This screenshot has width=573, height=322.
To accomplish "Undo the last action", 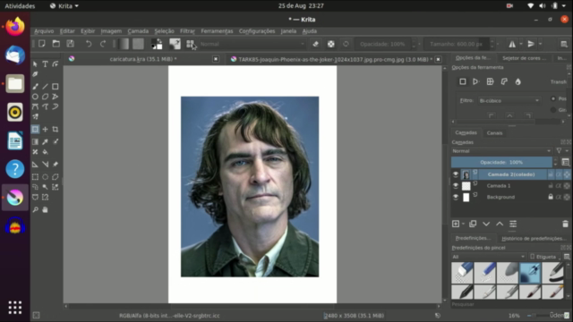I will (89, 44).
